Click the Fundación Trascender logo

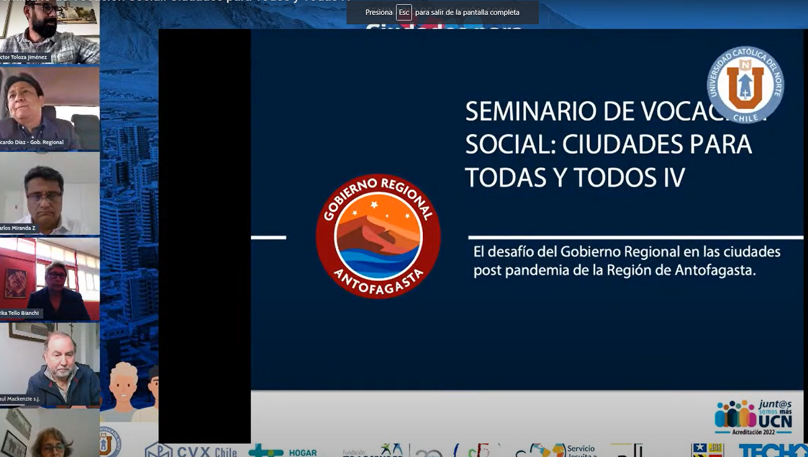(372, 450)
